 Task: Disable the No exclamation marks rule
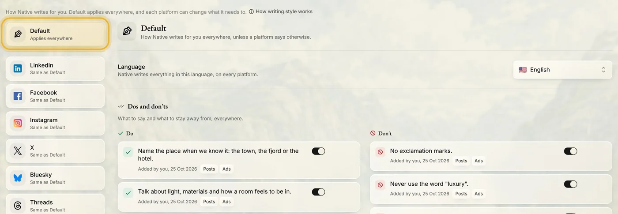tap(570, 151)
